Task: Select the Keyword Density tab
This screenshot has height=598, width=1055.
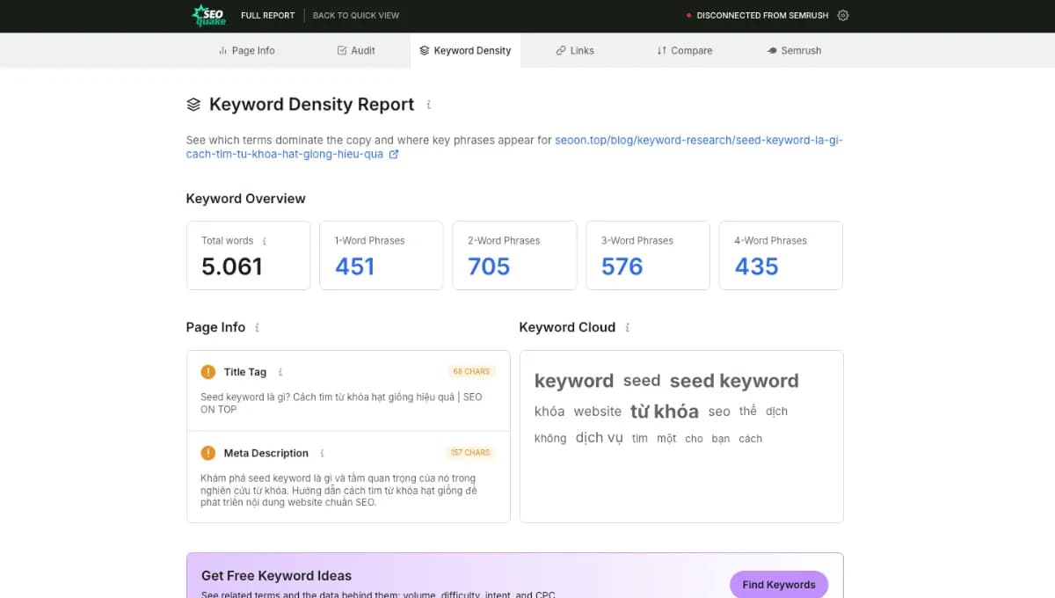Action: click(x=465, y=51)
